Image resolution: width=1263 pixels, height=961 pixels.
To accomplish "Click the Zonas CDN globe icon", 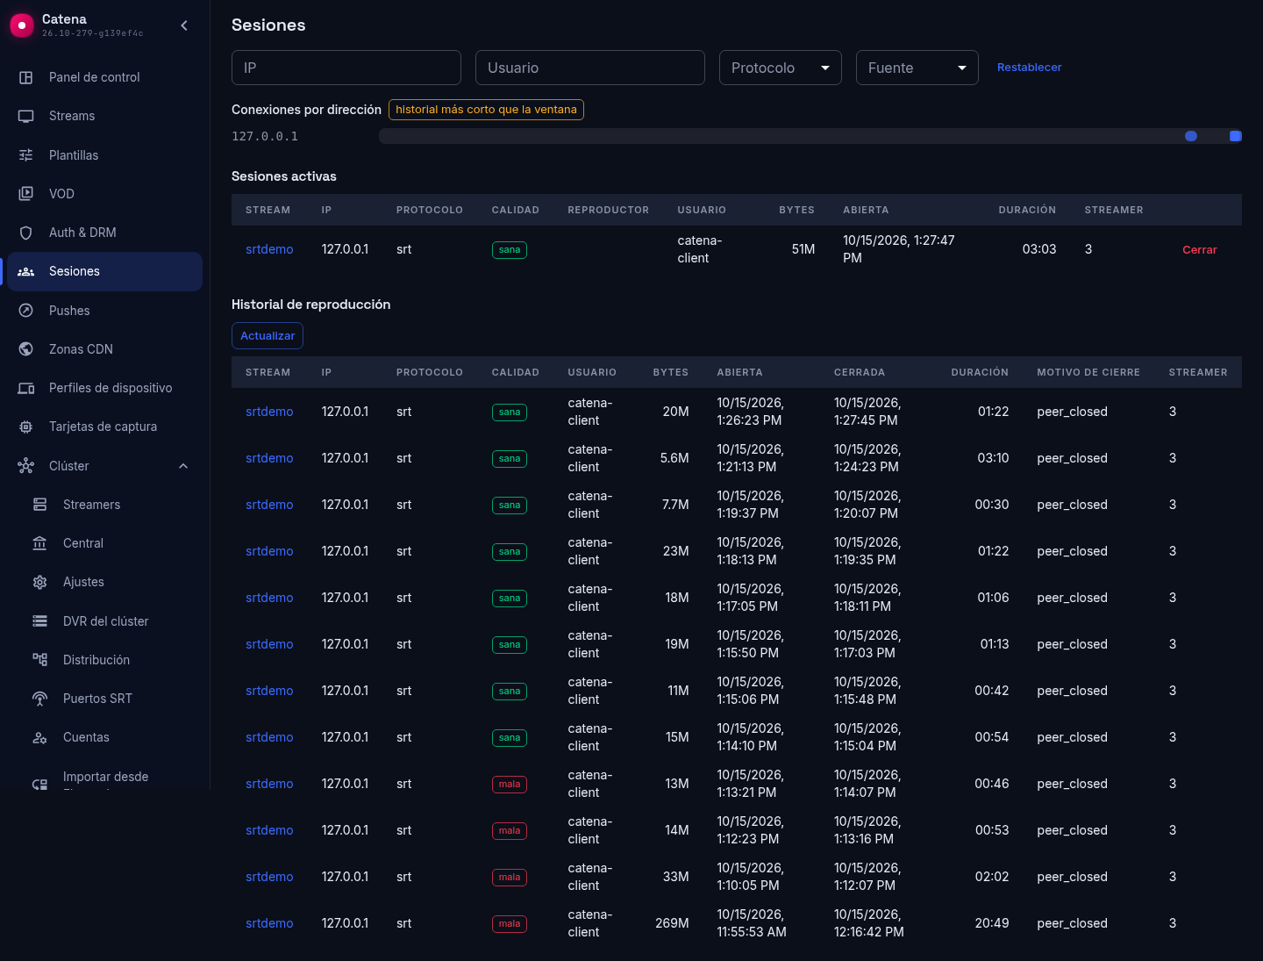I will pos(26,349).
